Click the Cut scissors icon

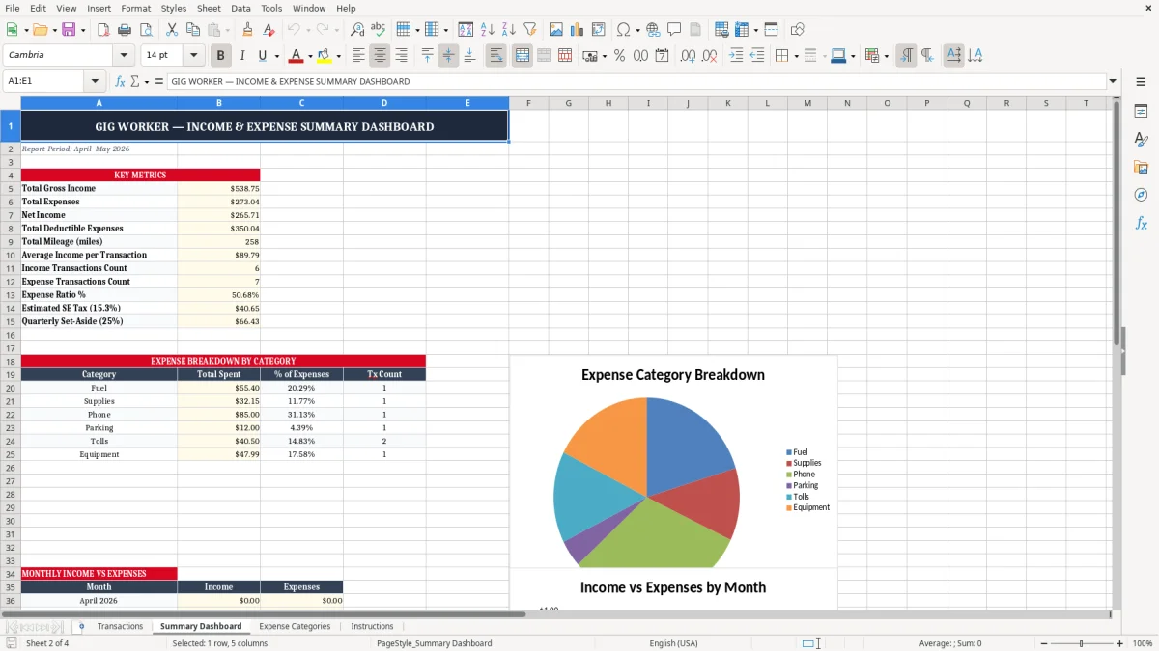[172, 30]
